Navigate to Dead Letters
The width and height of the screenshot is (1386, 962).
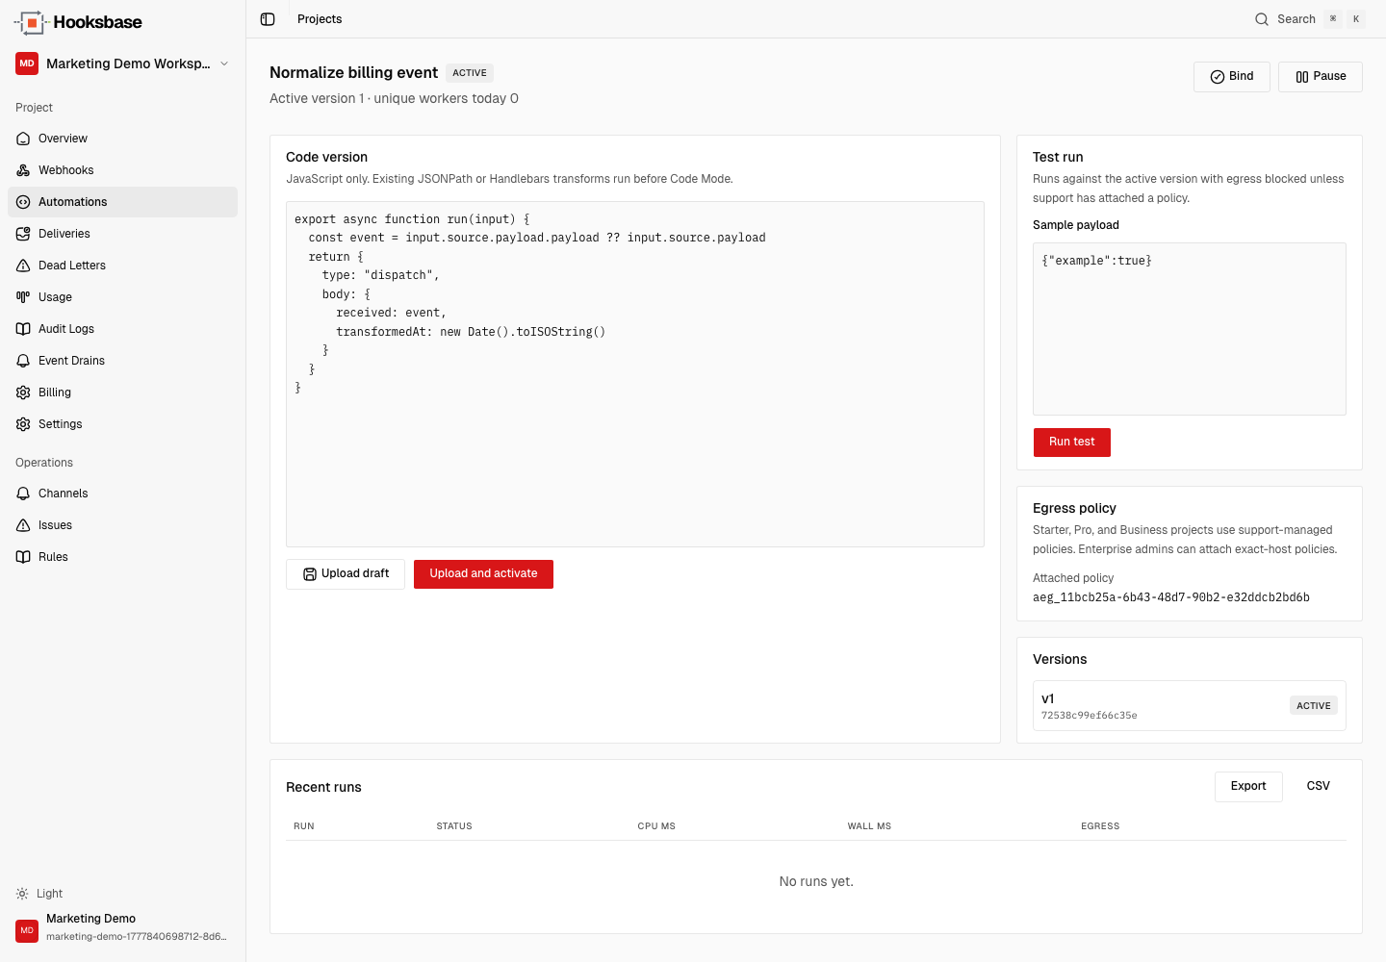[122, 266]
